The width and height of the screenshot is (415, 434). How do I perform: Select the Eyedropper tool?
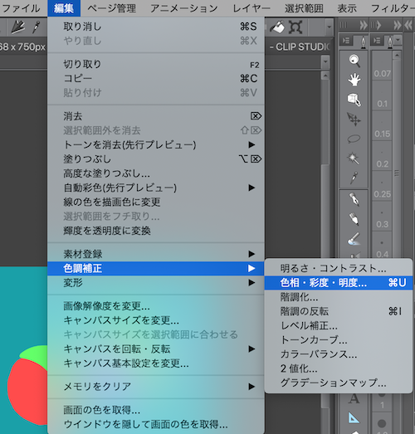354,178
